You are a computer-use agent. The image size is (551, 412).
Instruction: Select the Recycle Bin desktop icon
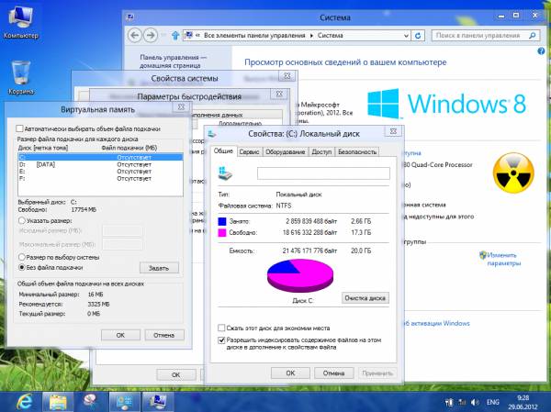tap(21, 77)
